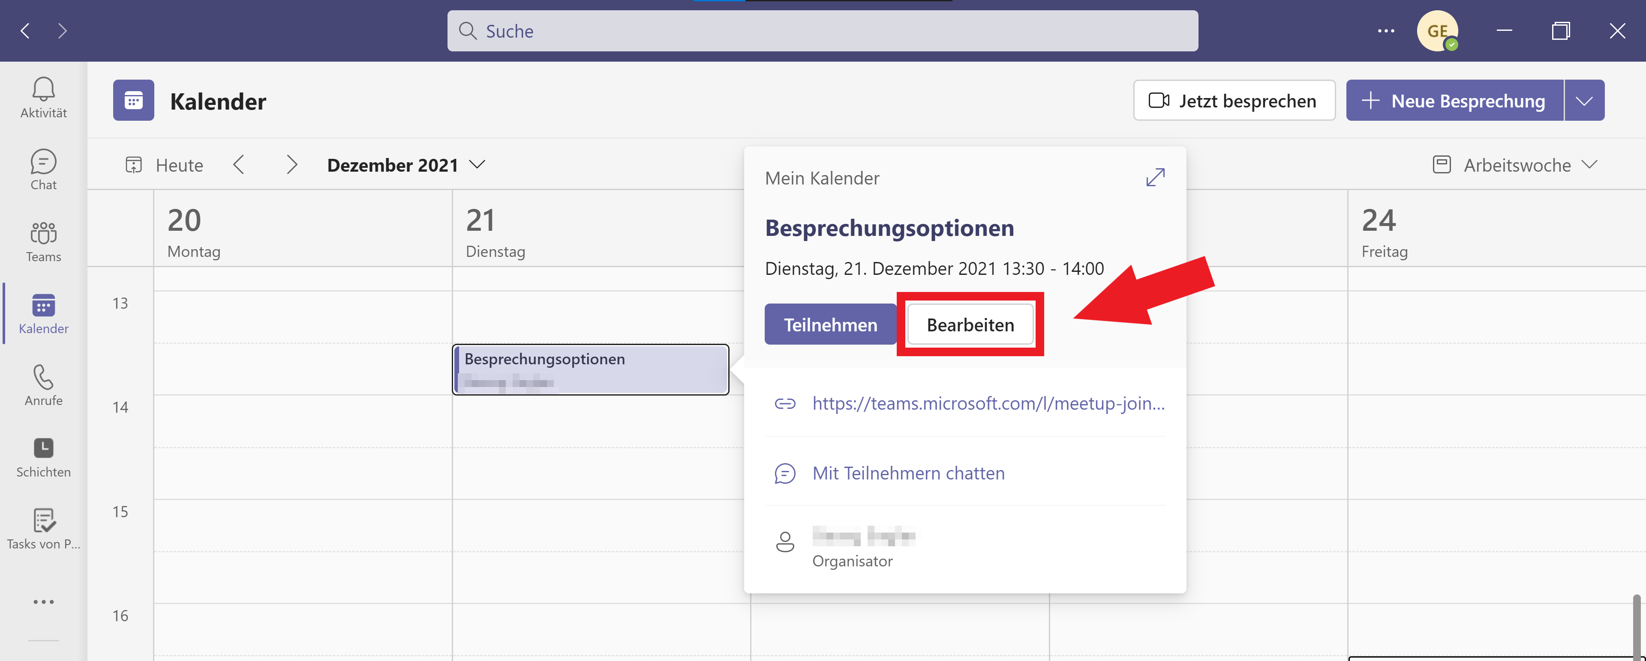
Task: Open the teams.microsoft.com meetup-join link
Action: (x=988, y=403)
